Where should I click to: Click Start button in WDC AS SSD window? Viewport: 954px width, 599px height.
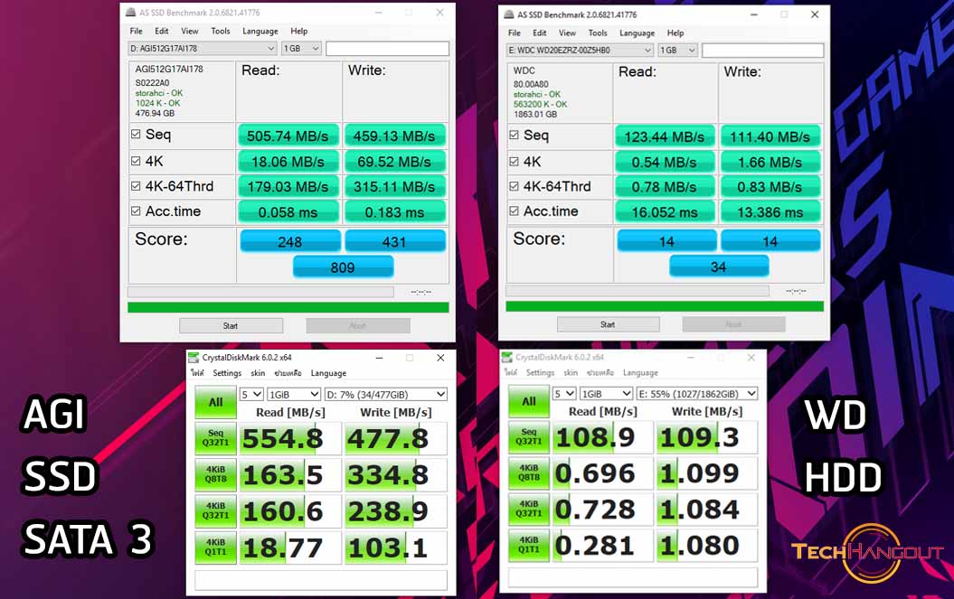tap(608, 324)
